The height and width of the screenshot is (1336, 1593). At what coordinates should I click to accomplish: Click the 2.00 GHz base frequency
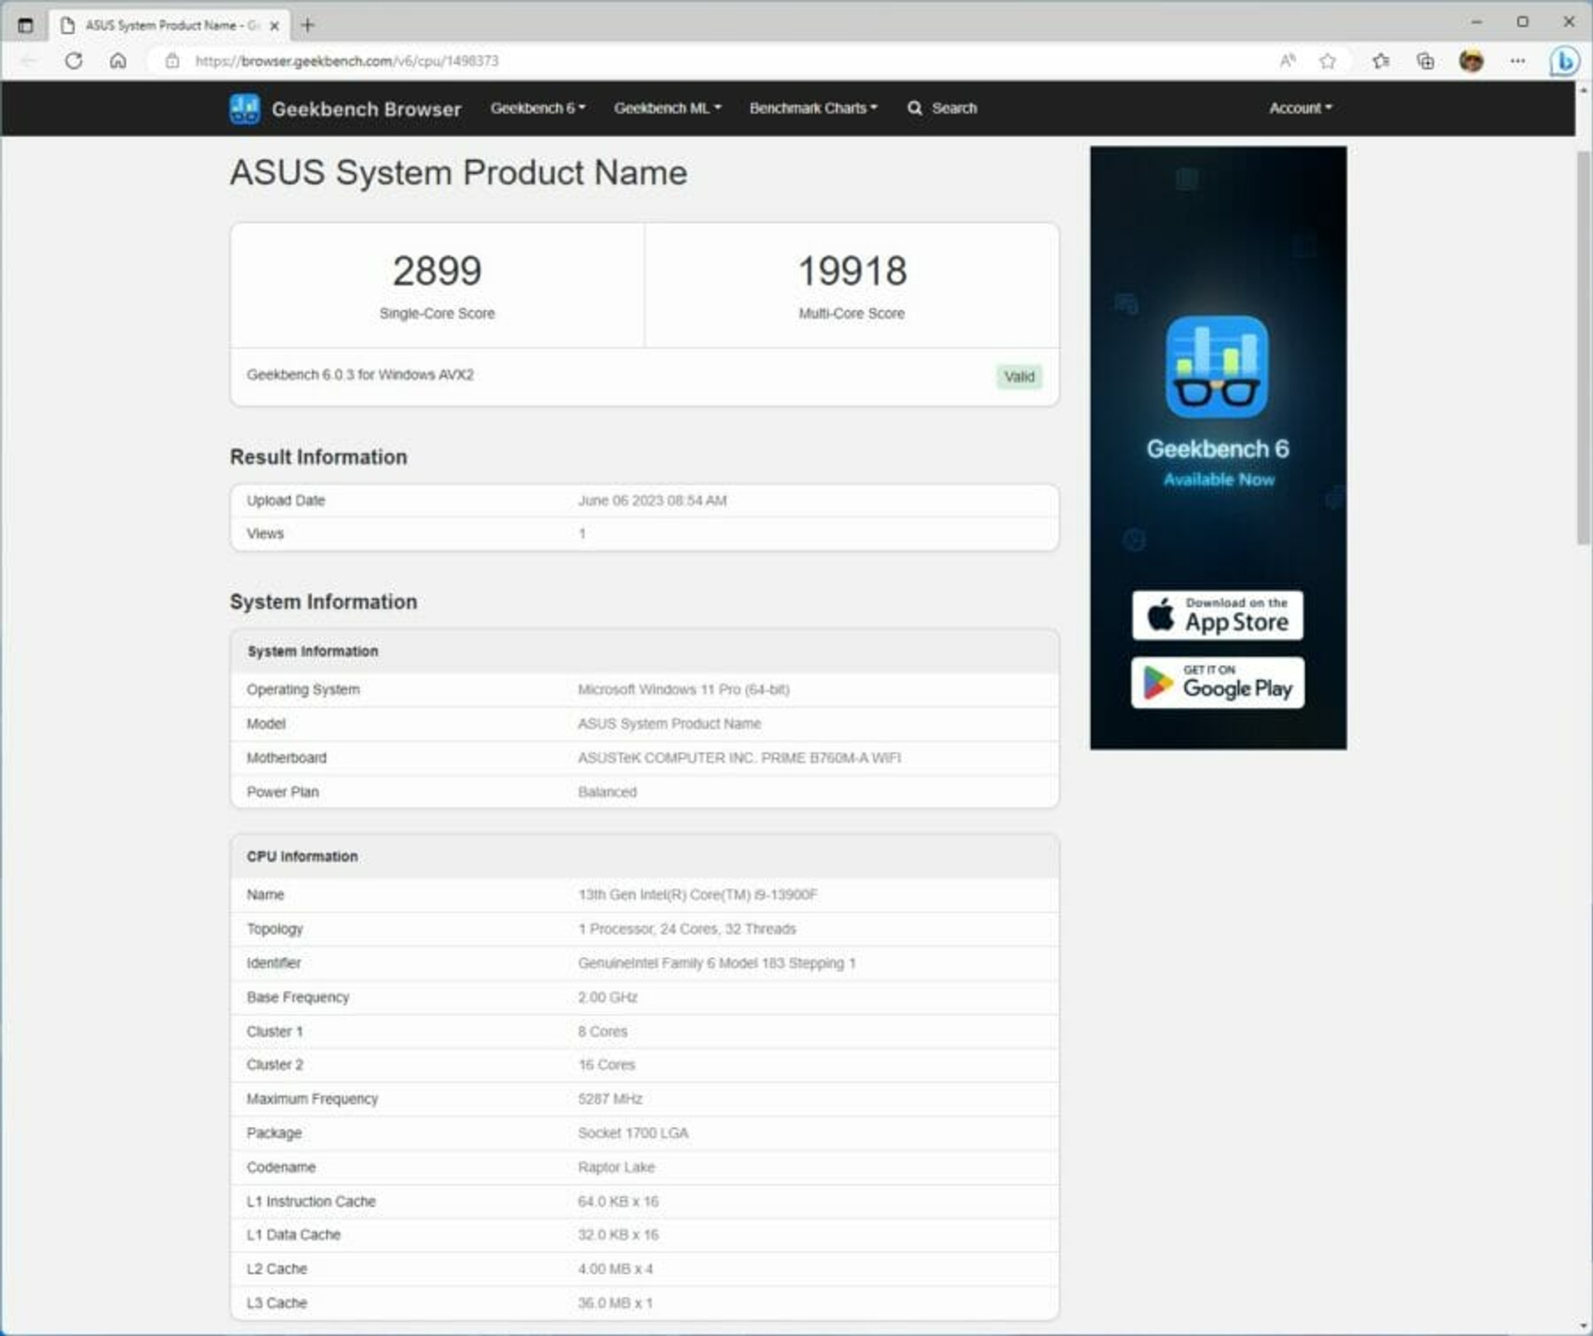tap(607, 997)
